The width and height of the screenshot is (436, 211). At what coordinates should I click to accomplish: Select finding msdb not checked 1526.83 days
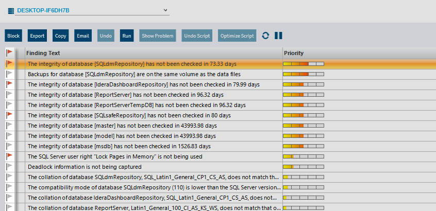pos(119,146)
